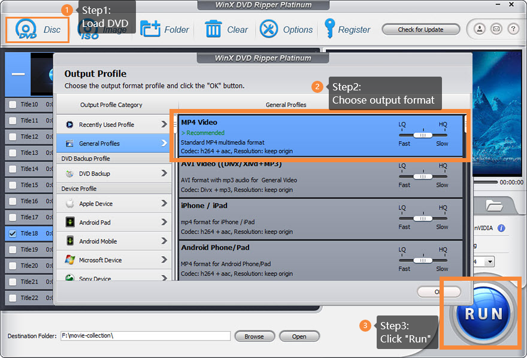Expand the Android Mobile profile category

coord(114,241)
